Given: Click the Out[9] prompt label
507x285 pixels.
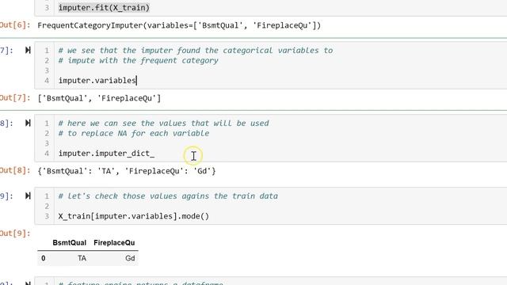Looking at the screenshot, I should 15,233.
